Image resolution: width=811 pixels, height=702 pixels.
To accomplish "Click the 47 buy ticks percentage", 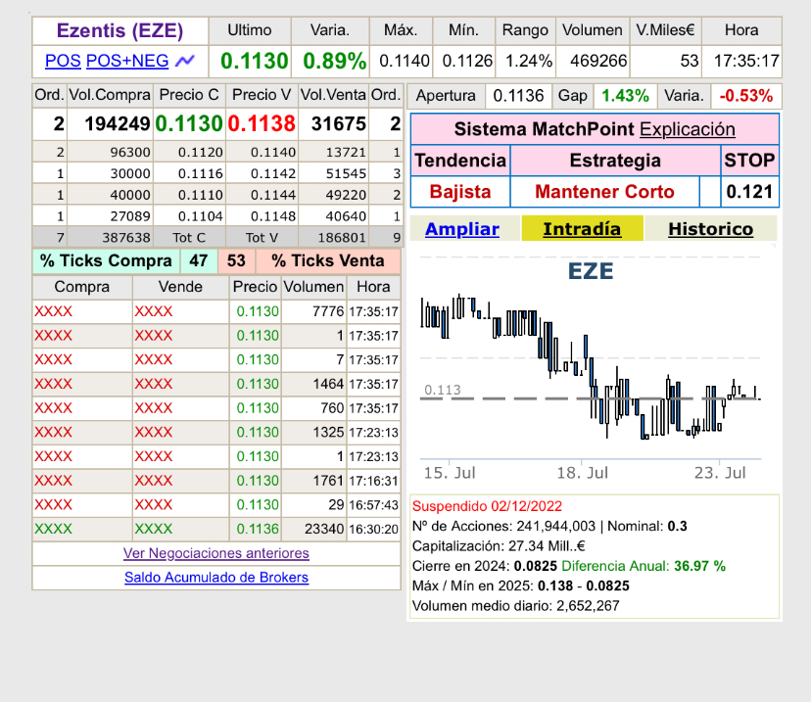I will [x=199, y=260].
